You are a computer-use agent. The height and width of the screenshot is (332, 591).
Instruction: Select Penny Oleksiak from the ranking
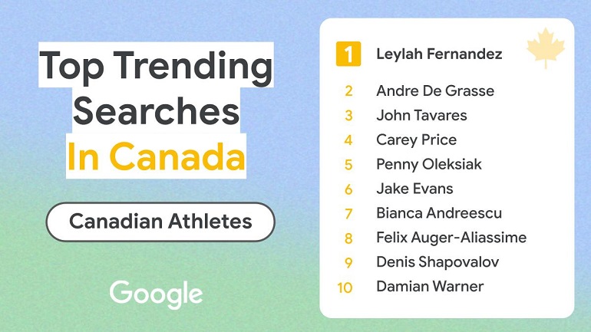tap(429, 165)
